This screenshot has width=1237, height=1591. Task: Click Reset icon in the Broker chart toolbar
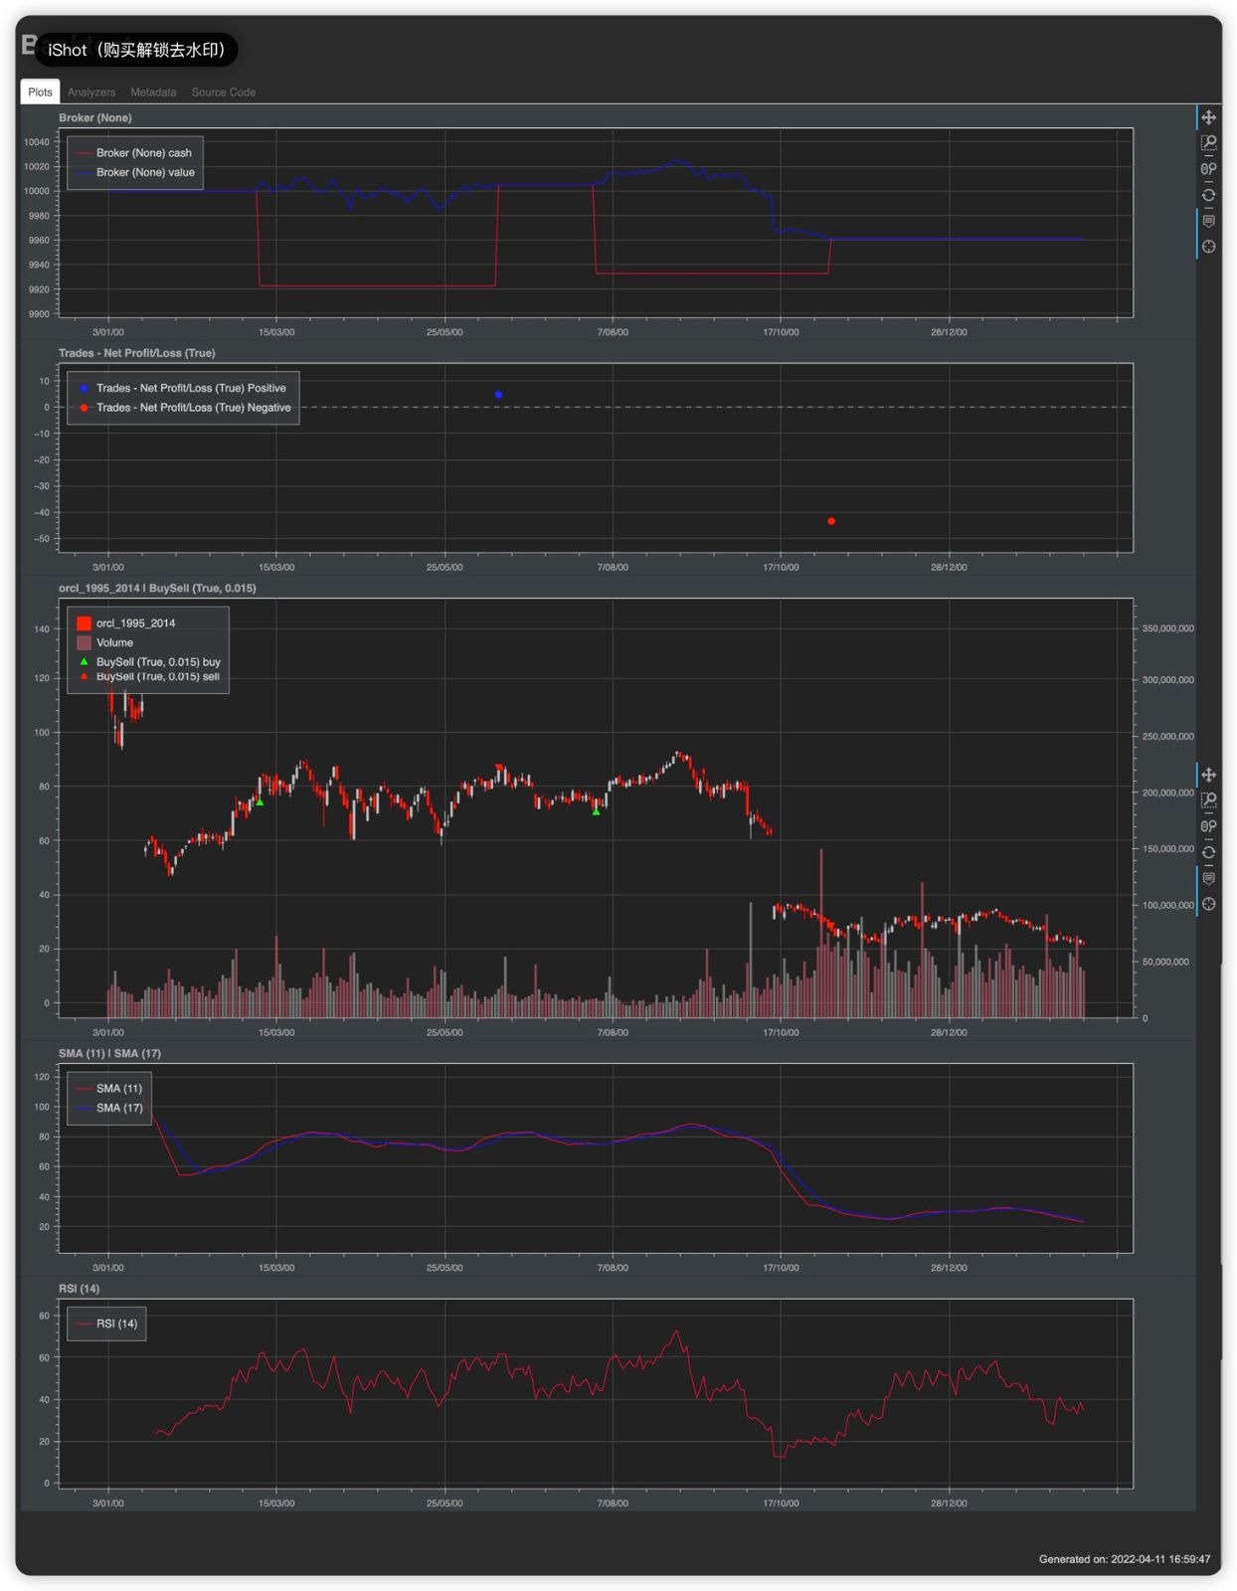pyautogui.click(x=1208, y=195)
